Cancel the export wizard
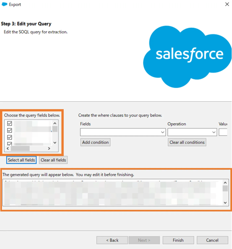 pos(212,240)
